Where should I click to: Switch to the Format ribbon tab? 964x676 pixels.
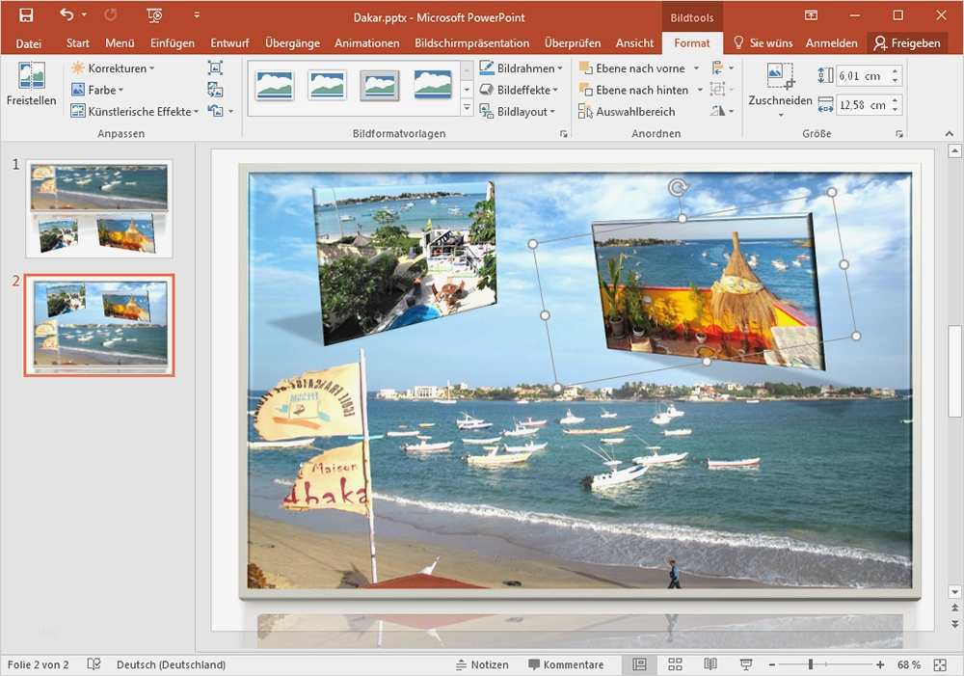tap(692, 42)
